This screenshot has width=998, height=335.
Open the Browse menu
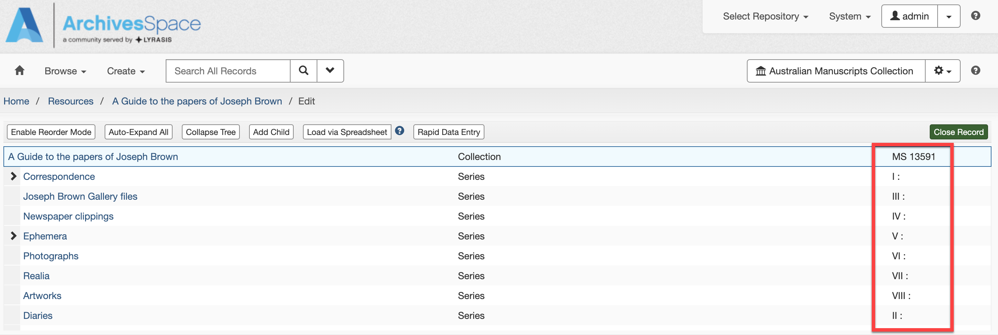[x=65, y=71]
